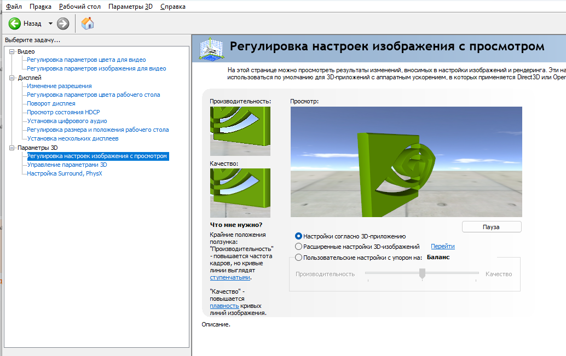Viewport: 566px width, 356px height.
Task: Collapse the Параметры 3D tree node
Action: [x=11, y=148]
